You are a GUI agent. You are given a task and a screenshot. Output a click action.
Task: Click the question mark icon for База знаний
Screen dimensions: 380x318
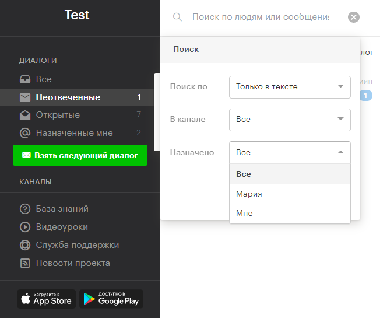click(x=25, y=209)
